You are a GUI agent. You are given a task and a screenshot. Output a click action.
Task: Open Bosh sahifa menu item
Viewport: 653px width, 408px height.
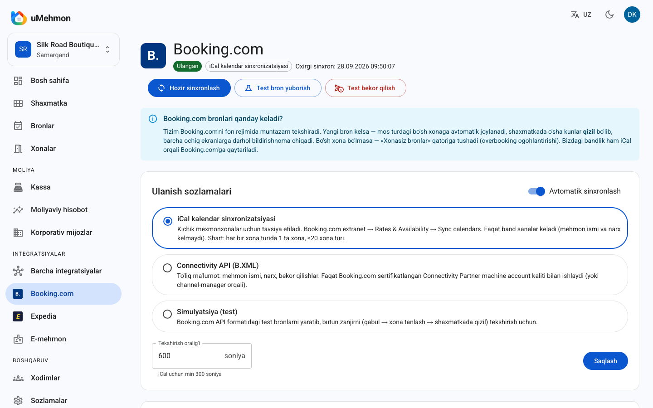(63, 81)
